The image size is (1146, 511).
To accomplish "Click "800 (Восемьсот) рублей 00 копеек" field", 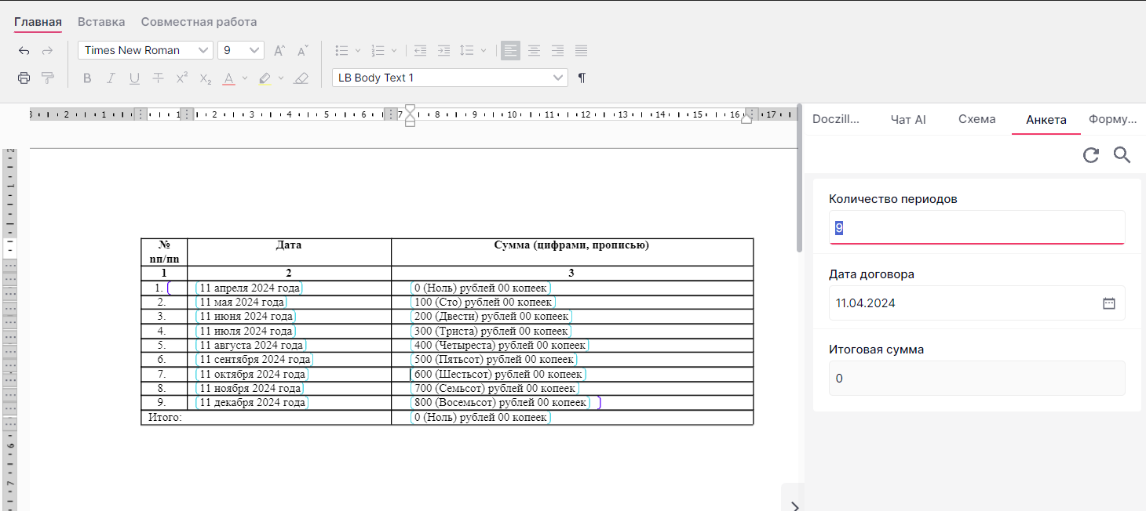I will [x=500, y=403].
